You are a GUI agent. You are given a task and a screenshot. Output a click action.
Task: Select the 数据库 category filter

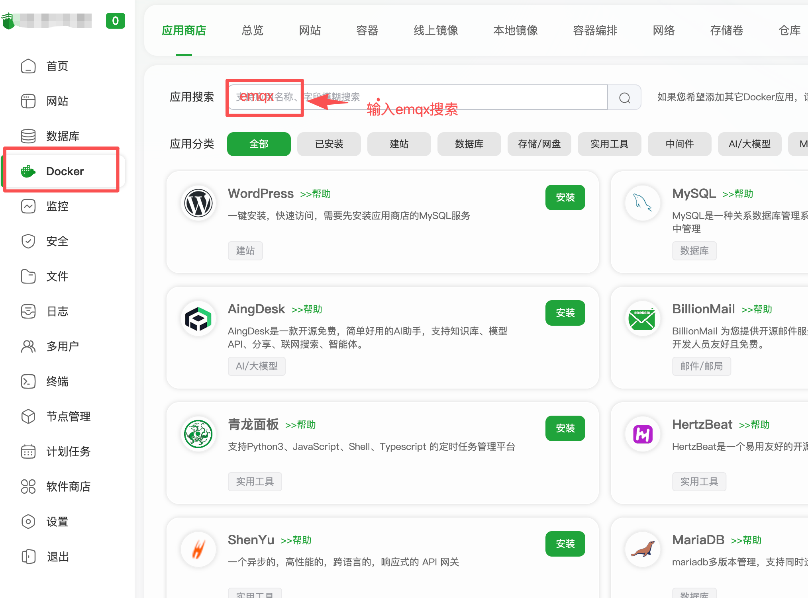(x=469, y=144)
